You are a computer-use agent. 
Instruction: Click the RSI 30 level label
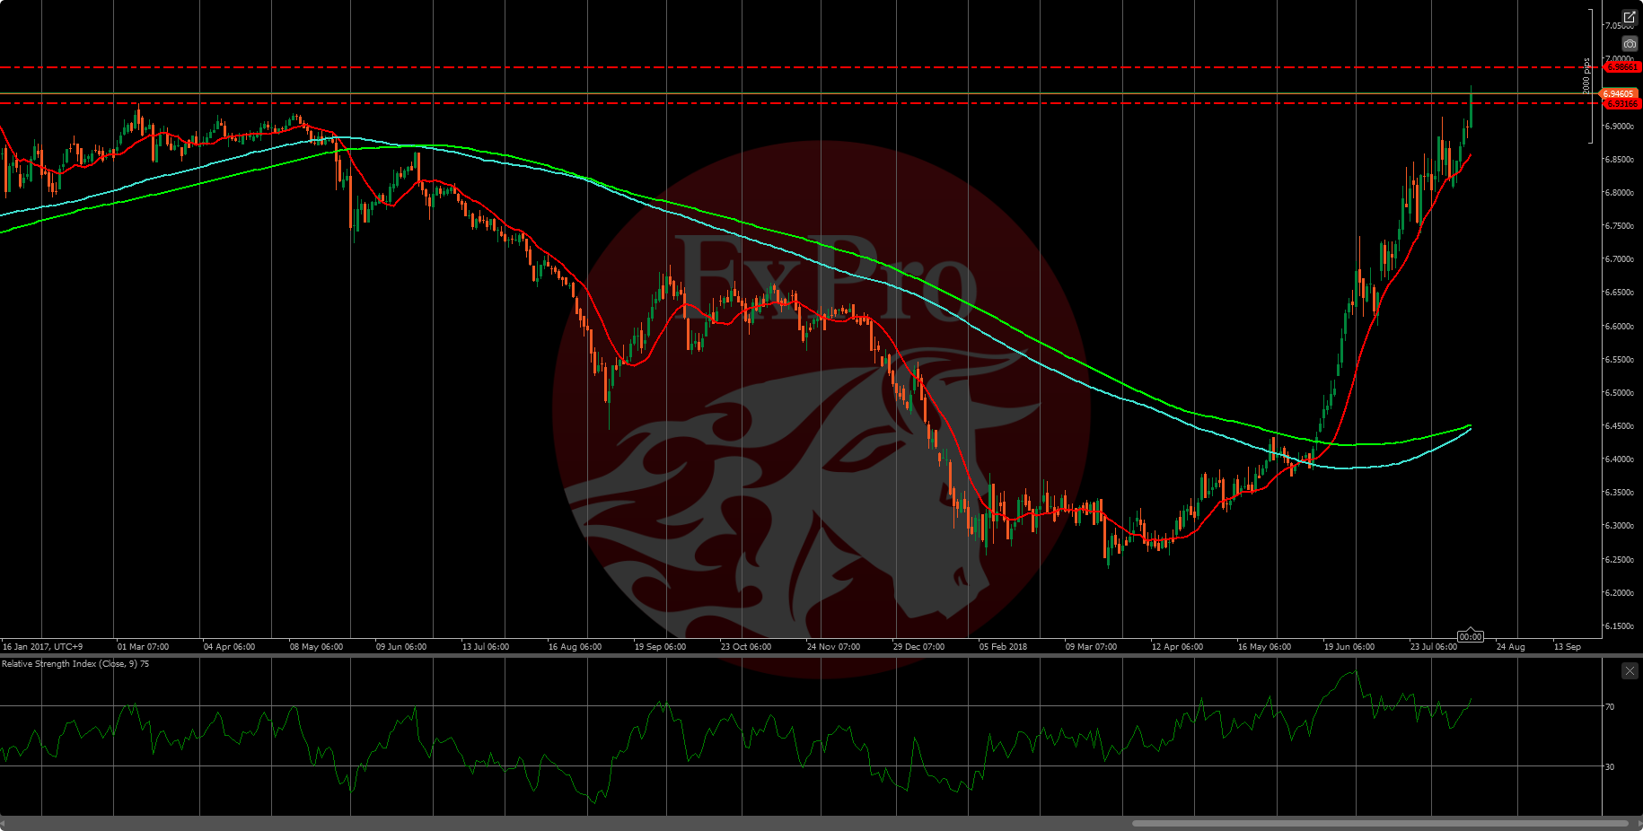[1610, 767]
